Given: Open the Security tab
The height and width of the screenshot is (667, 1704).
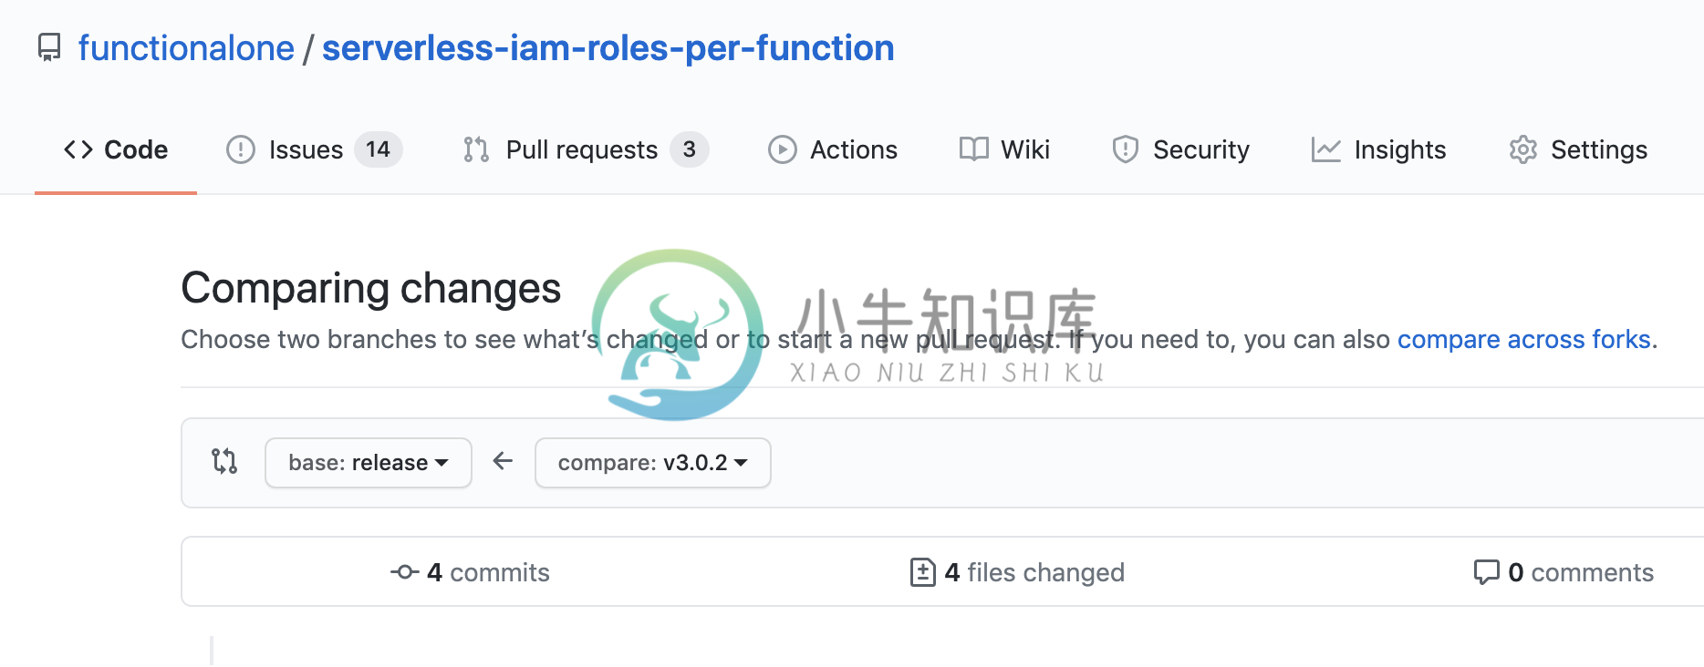Looking at the screenshot, I should (1180, 149).
